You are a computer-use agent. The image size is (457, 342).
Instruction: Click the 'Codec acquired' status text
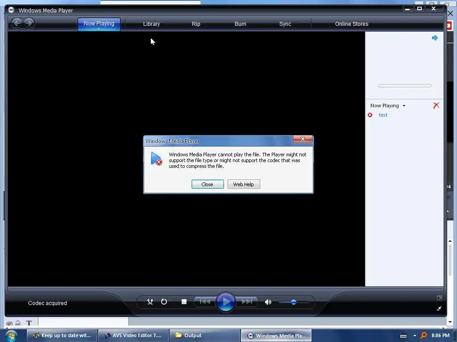[47, 303]
